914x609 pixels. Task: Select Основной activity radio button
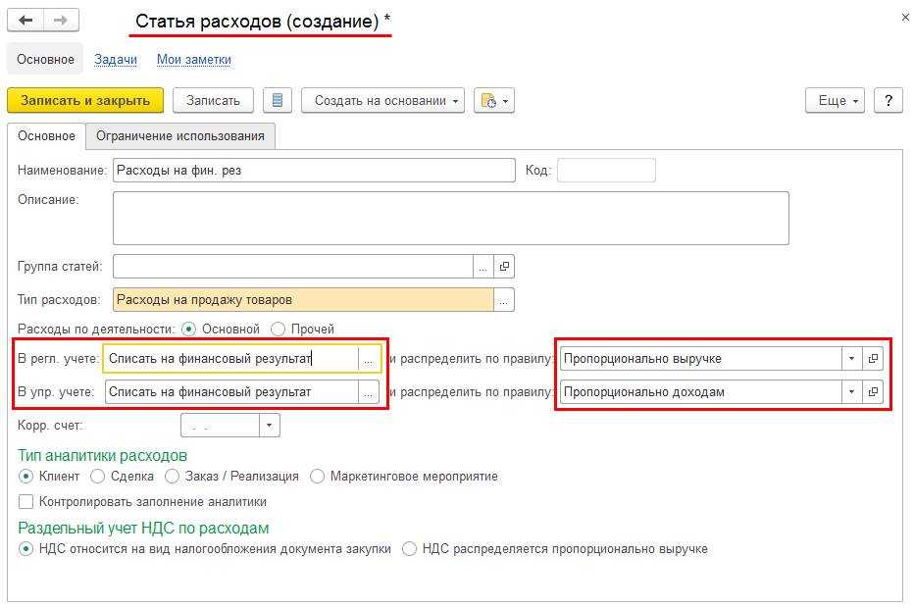(x=188, y=329)
